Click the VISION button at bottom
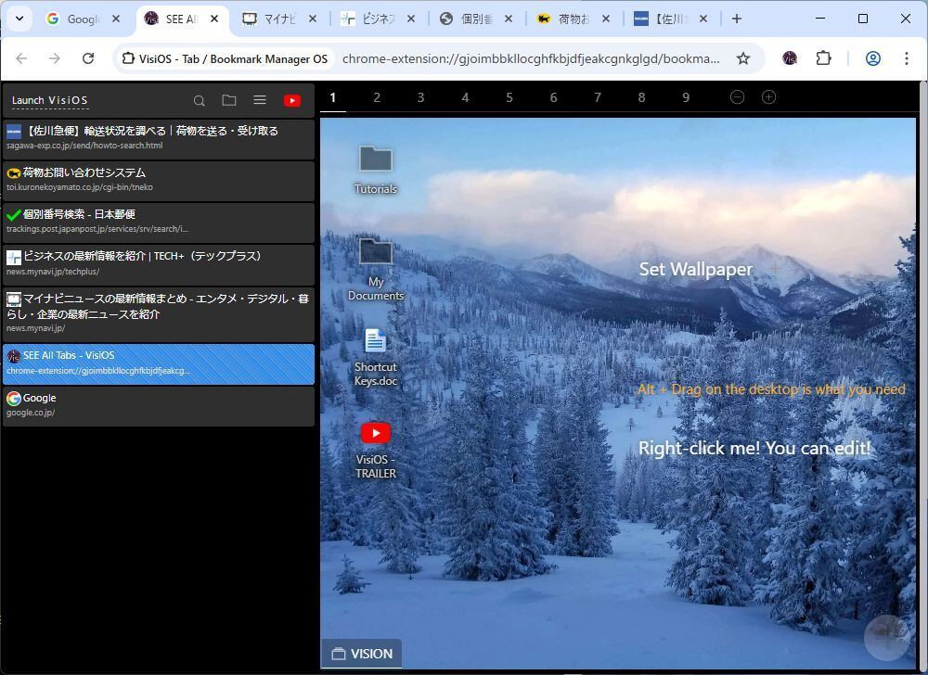 click(x=362, y=654)
